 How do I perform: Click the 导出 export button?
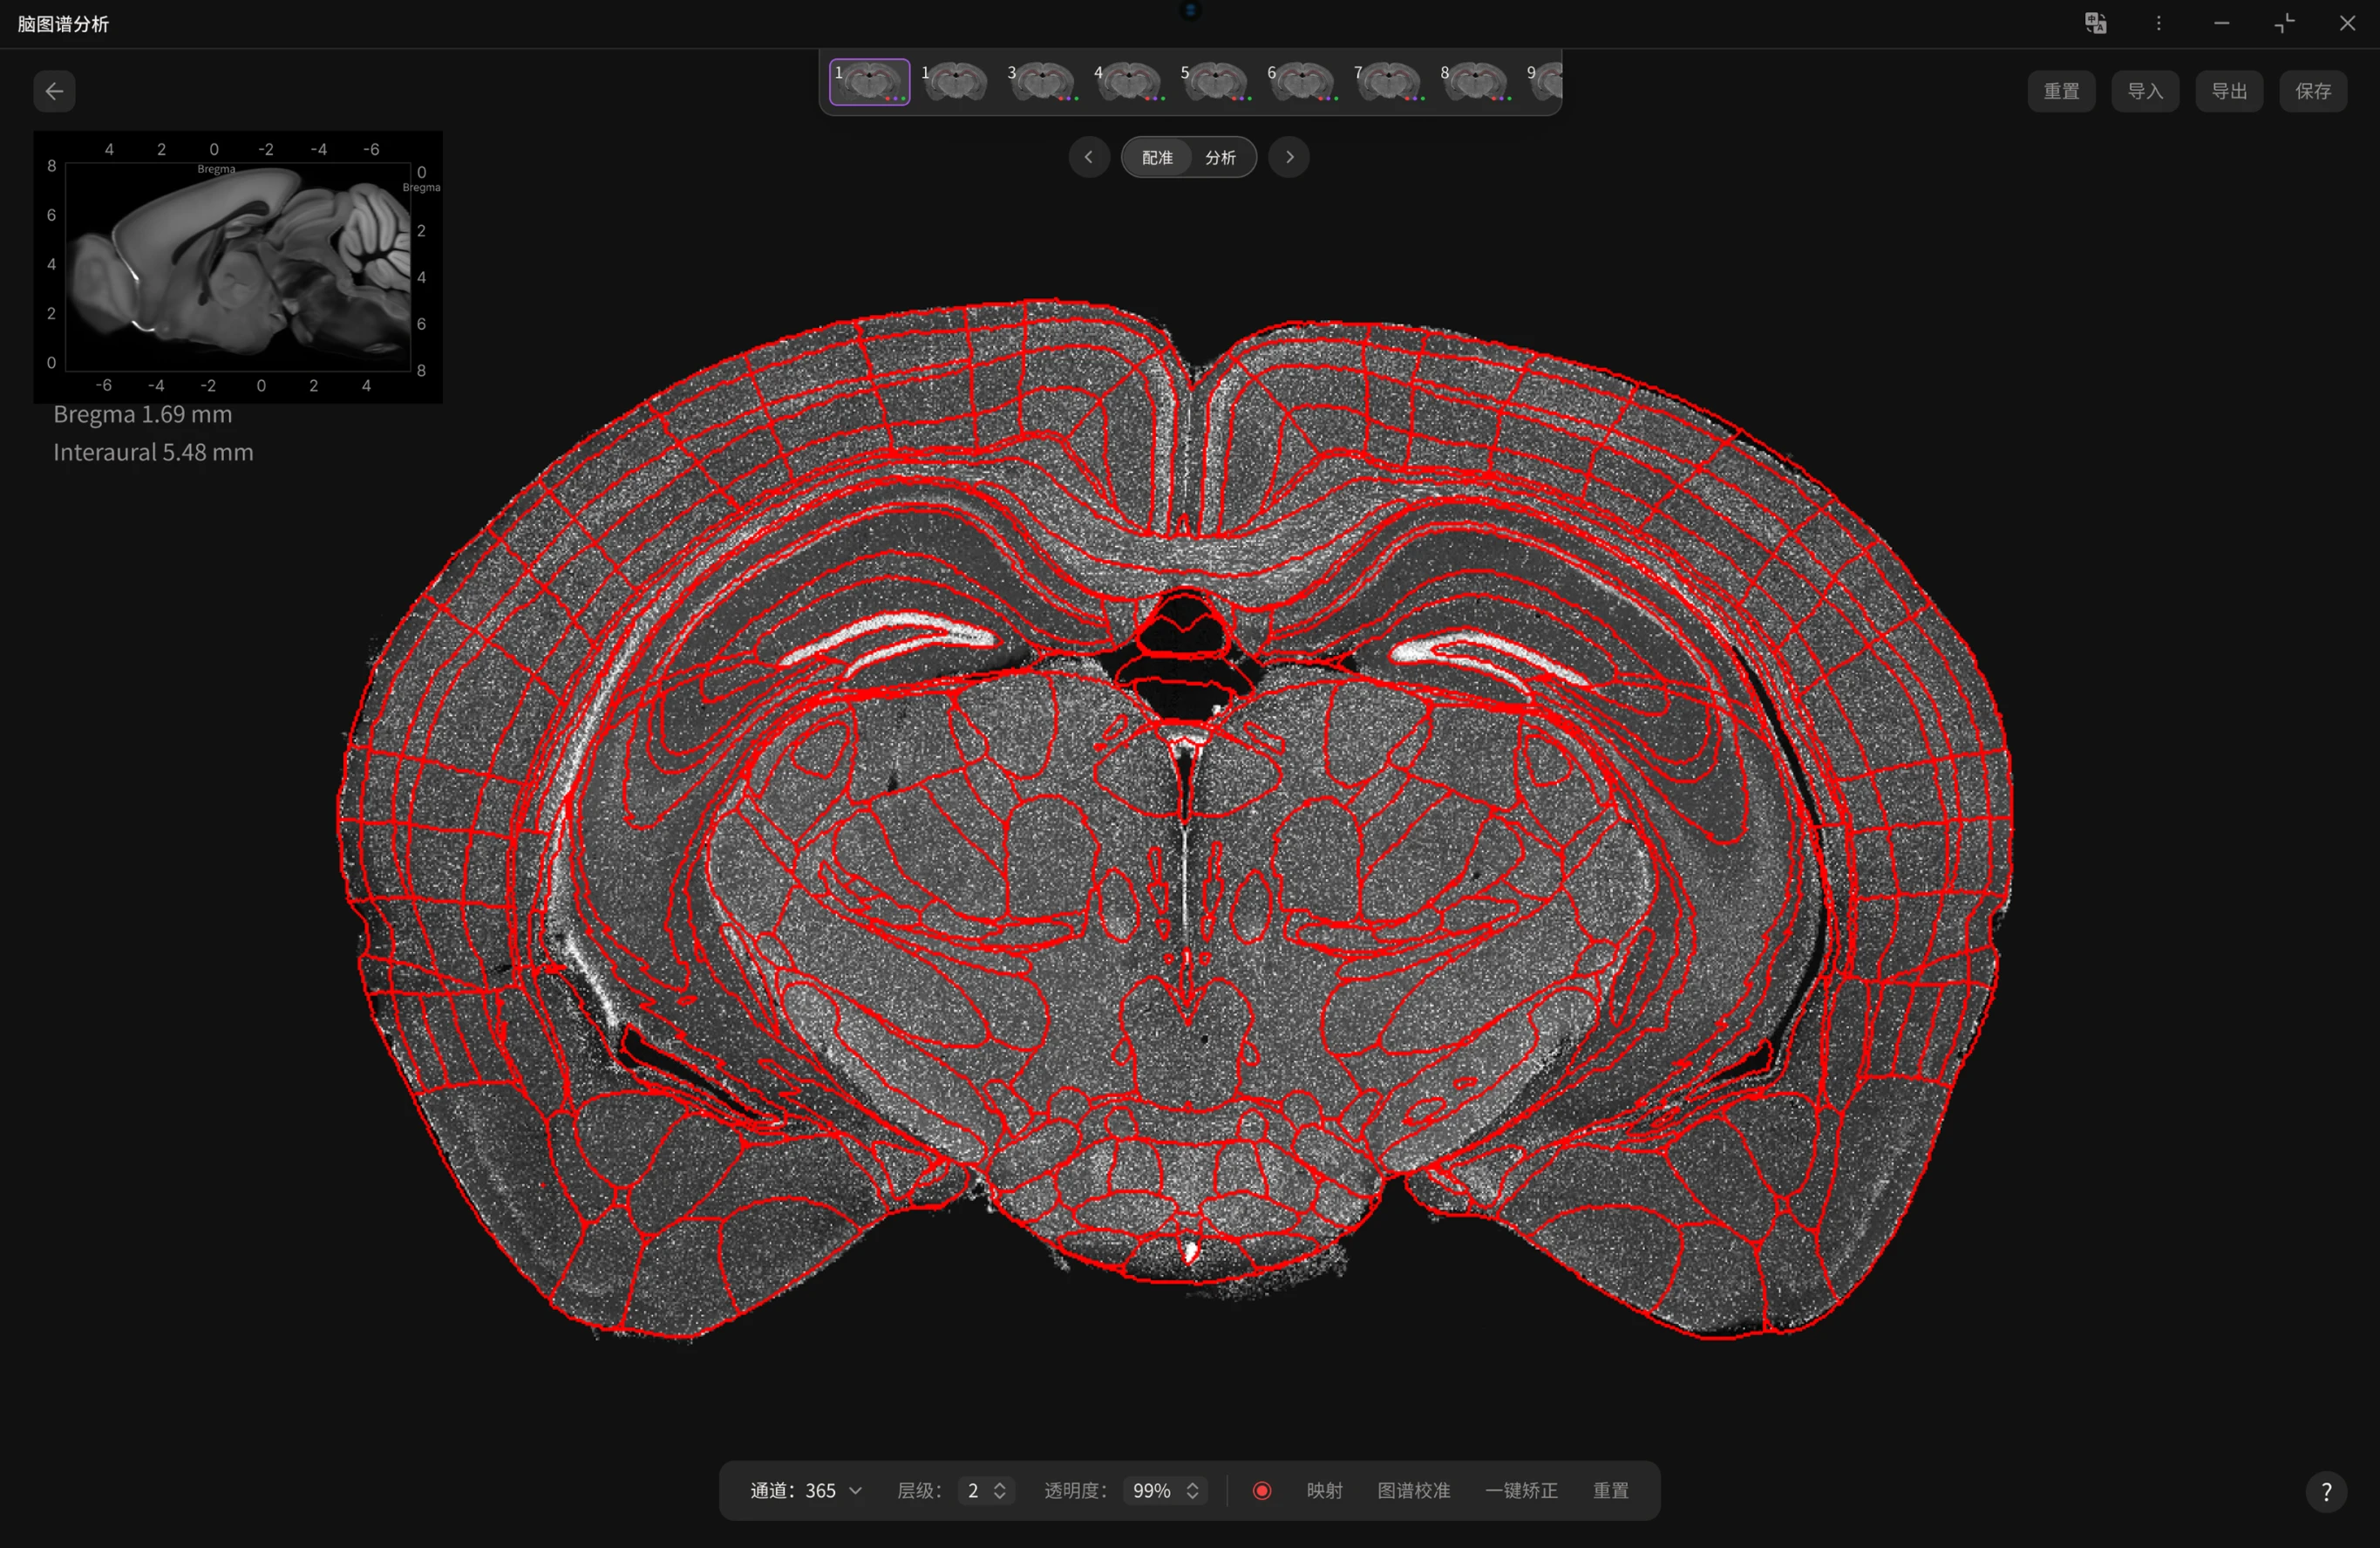point(2228,91)
